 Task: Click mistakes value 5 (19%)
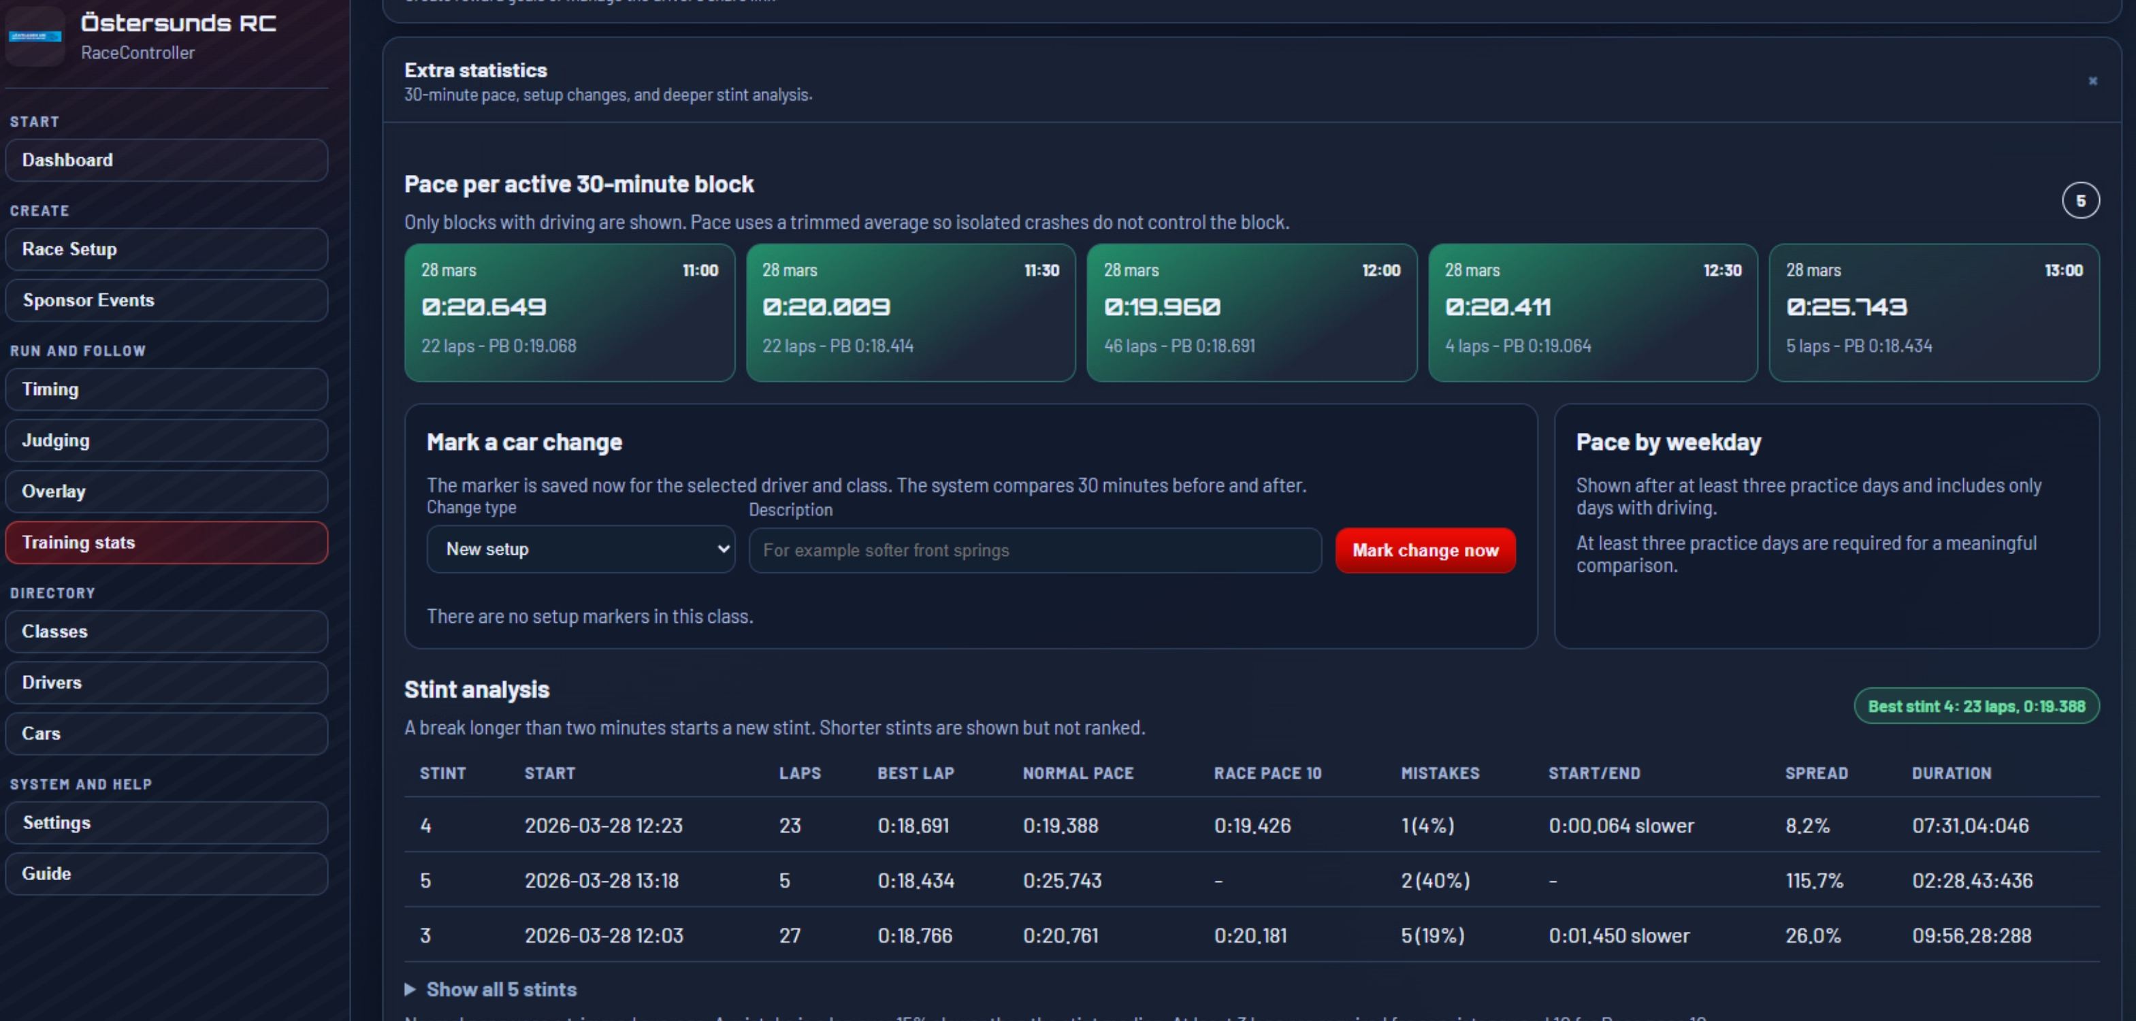[x=1433, y=935]
